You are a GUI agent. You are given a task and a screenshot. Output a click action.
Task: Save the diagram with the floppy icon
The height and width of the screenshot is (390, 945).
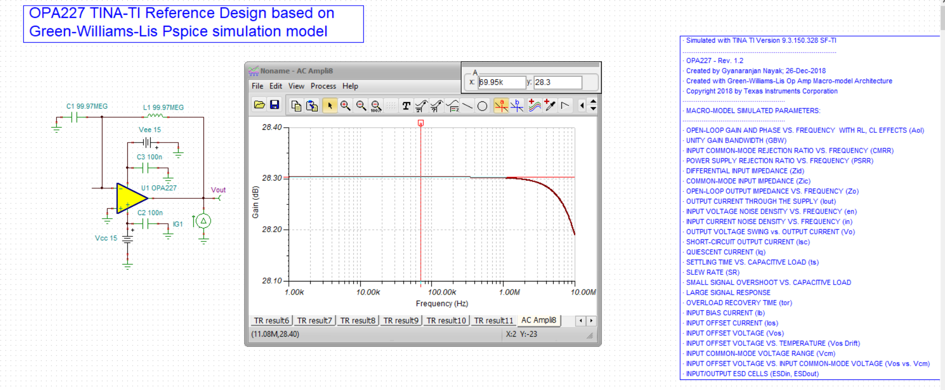[x=275, y=105]
